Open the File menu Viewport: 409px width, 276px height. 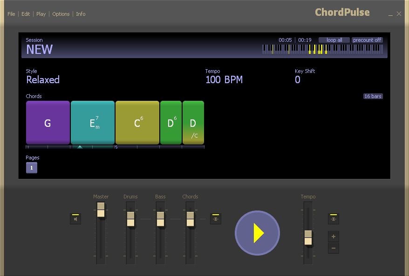tap(11, 14)
